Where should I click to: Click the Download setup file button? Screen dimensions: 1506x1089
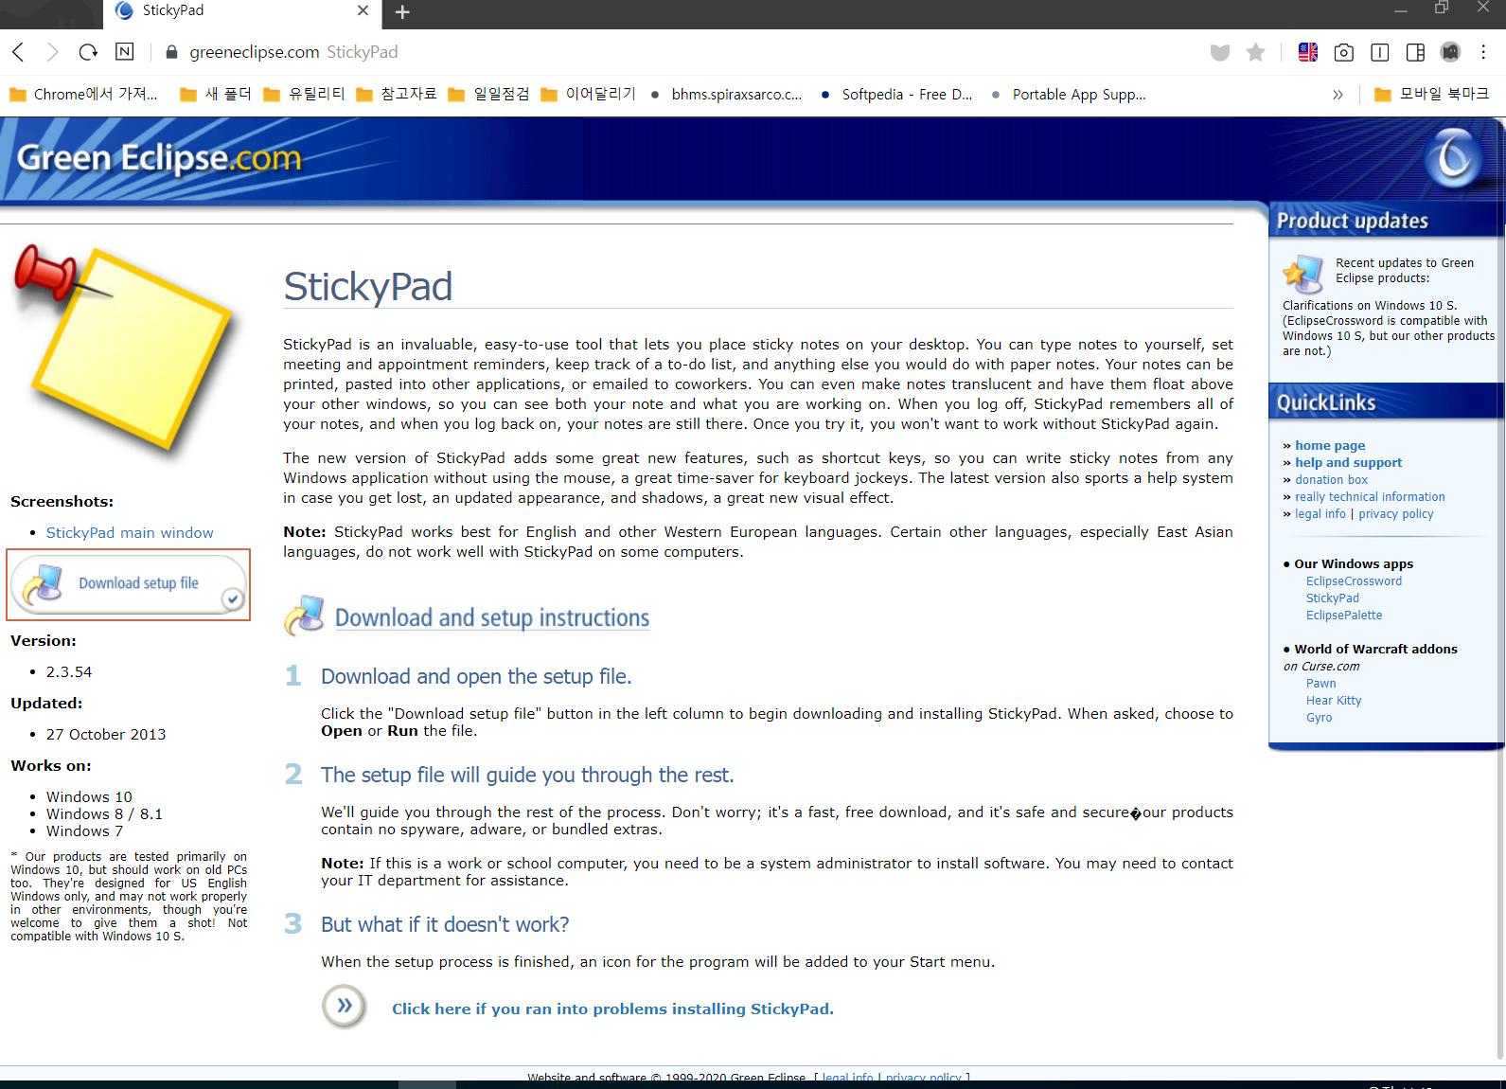click(x=129, y=584)
